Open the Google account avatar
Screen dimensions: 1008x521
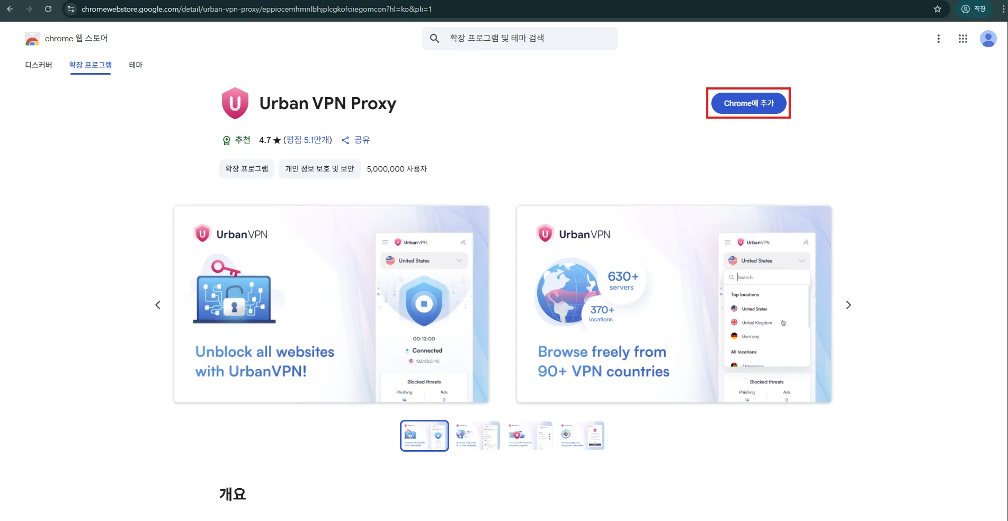point(988,39)
